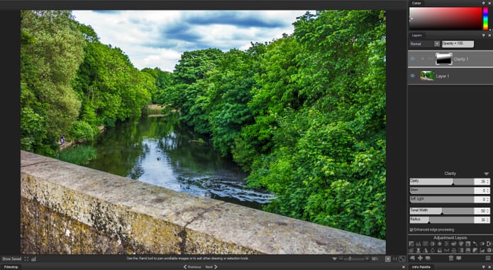Screen dimensions: 493x270
Task: Step the Tonal Width value arrows
Action: click(487, 211)
